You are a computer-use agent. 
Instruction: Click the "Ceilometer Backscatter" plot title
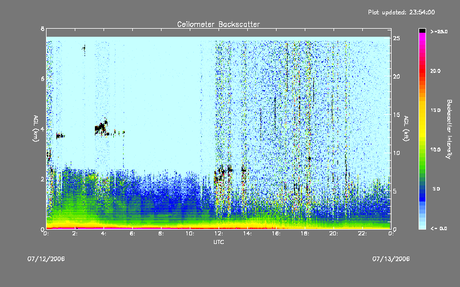tap(218, 24)
